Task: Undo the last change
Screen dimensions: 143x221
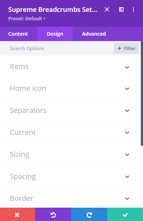Action: click(x=53, y=215)
